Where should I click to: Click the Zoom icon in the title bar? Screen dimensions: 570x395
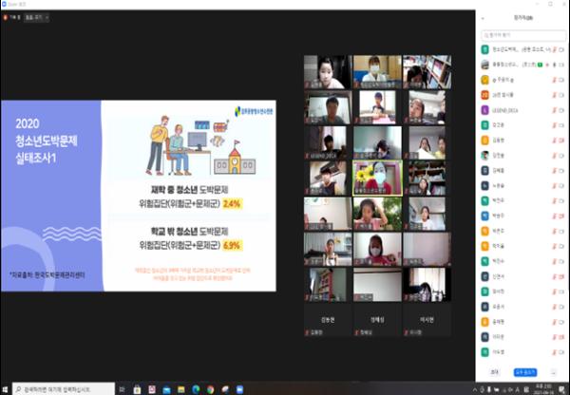coord(5,4)
